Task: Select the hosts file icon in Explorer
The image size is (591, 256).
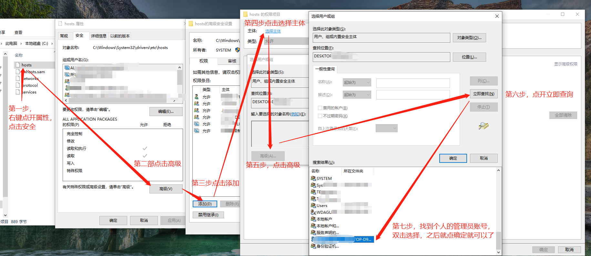Action: click(18, 65)
